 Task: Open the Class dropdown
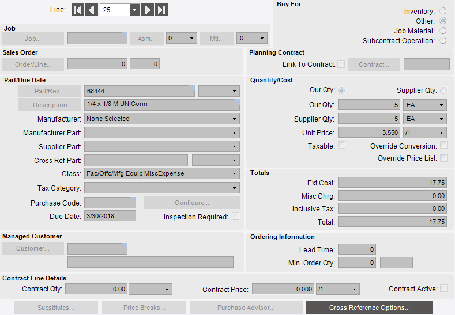pos(234,173)
